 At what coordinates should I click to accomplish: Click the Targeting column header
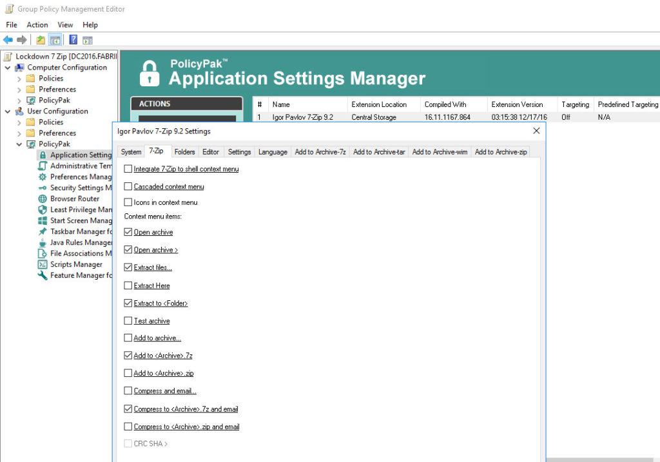(x=576, y=104)
